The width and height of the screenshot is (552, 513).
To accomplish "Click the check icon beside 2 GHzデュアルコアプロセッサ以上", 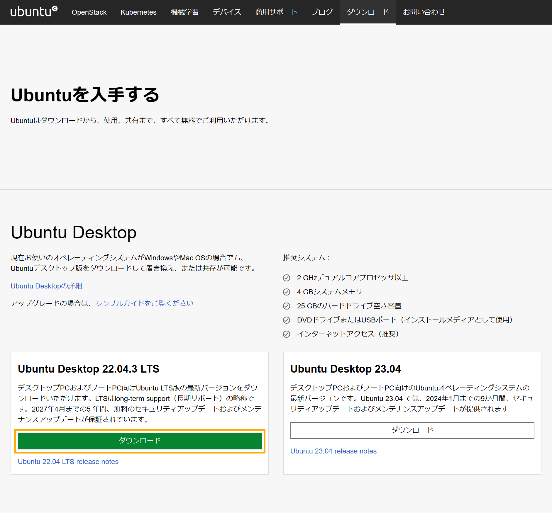I will 287,278.
